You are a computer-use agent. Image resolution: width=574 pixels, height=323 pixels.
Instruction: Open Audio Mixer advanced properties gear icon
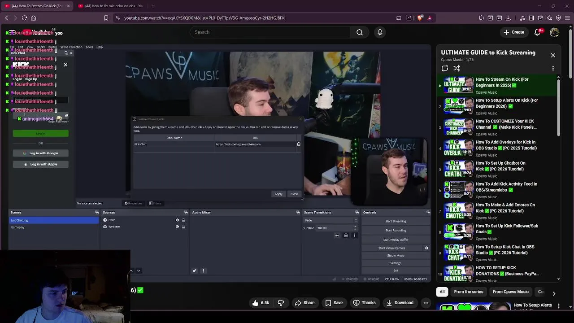click(x=194, y=271)
